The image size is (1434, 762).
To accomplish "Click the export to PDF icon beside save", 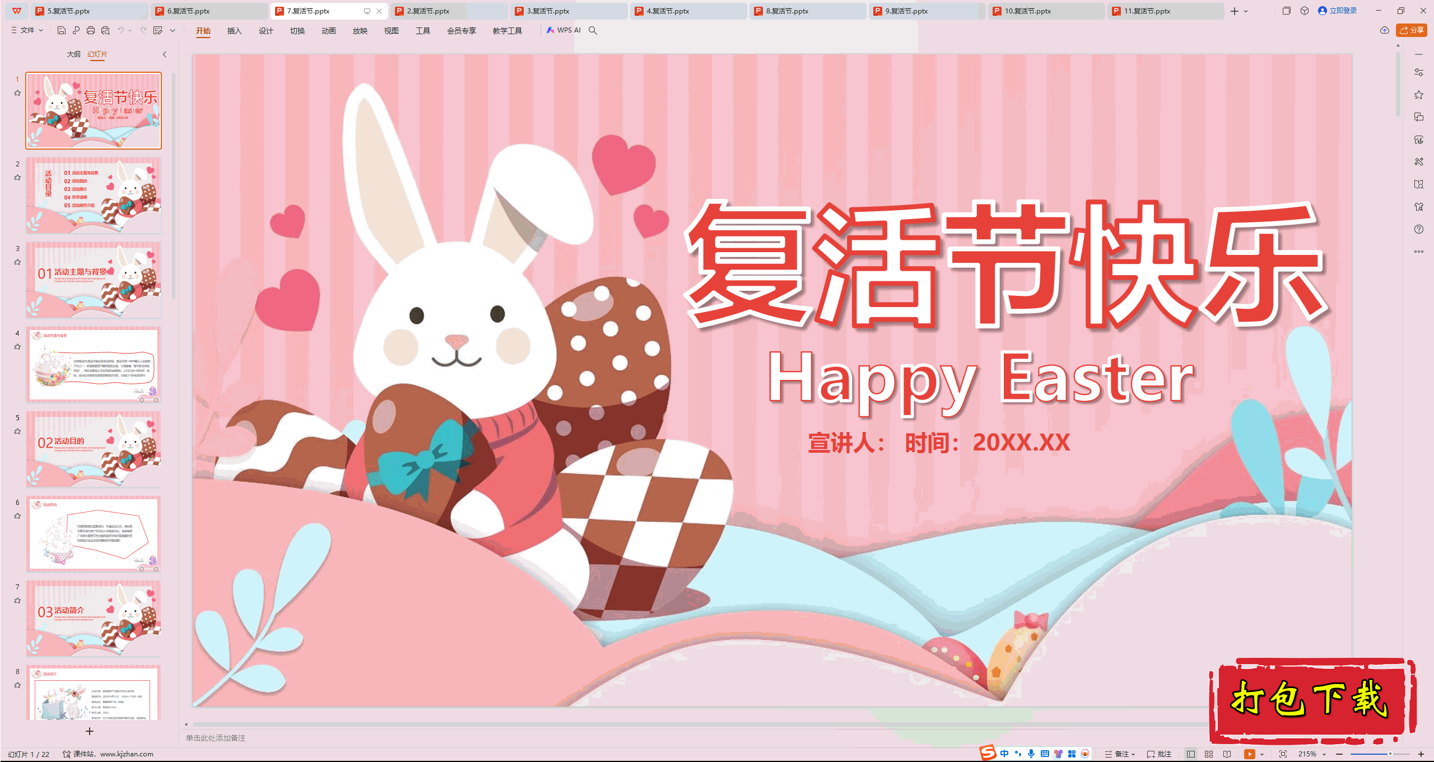I will tap(76, 31).
